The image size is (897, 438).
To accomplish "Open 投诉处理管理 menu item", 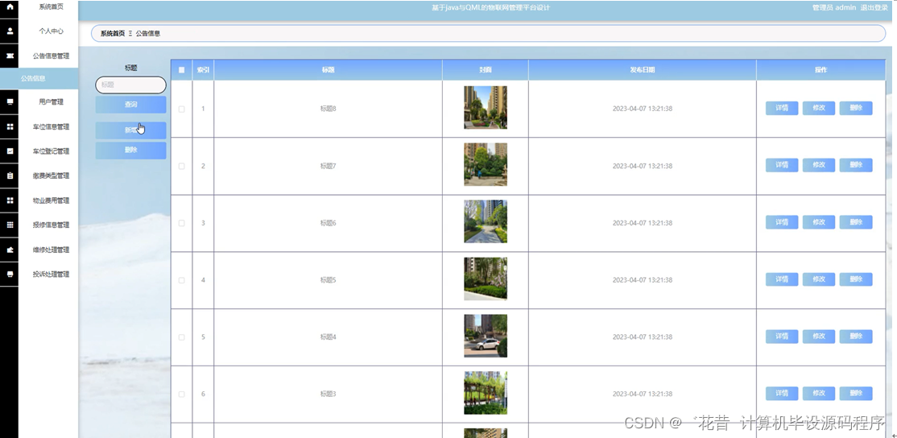I will point(51,274).
